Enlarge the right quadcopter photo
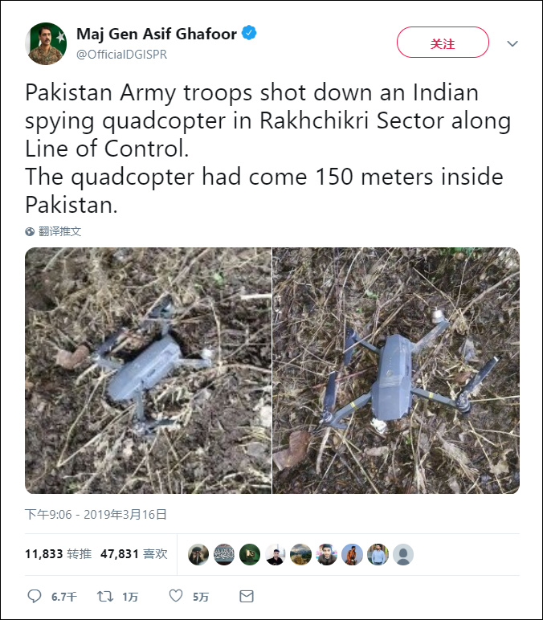The image size is (543, 620). pyautogui.click(x=396, y=370)
